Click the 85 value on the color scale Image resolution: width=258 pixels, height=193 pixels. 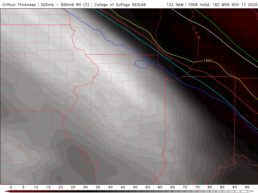pyautogui.click(x=222, y=187)
